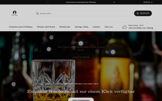162x101 pixels.
Task: Open the 'Whiskey Bar' menu item
Action: point(65,27)
